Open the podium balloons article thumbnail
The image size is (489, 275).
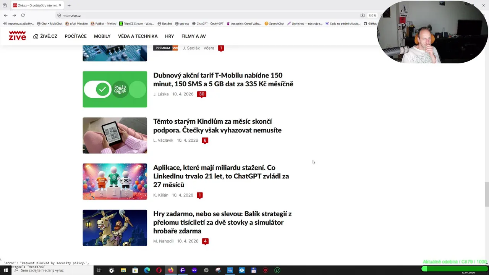pos(115,181)
